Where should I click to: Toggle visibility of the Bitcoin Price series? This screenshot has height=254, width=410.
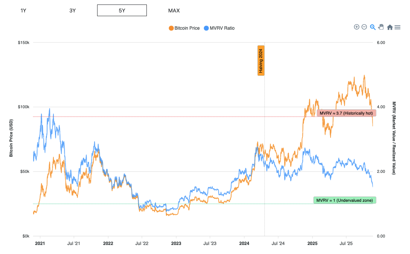click(x=184, y=28)
